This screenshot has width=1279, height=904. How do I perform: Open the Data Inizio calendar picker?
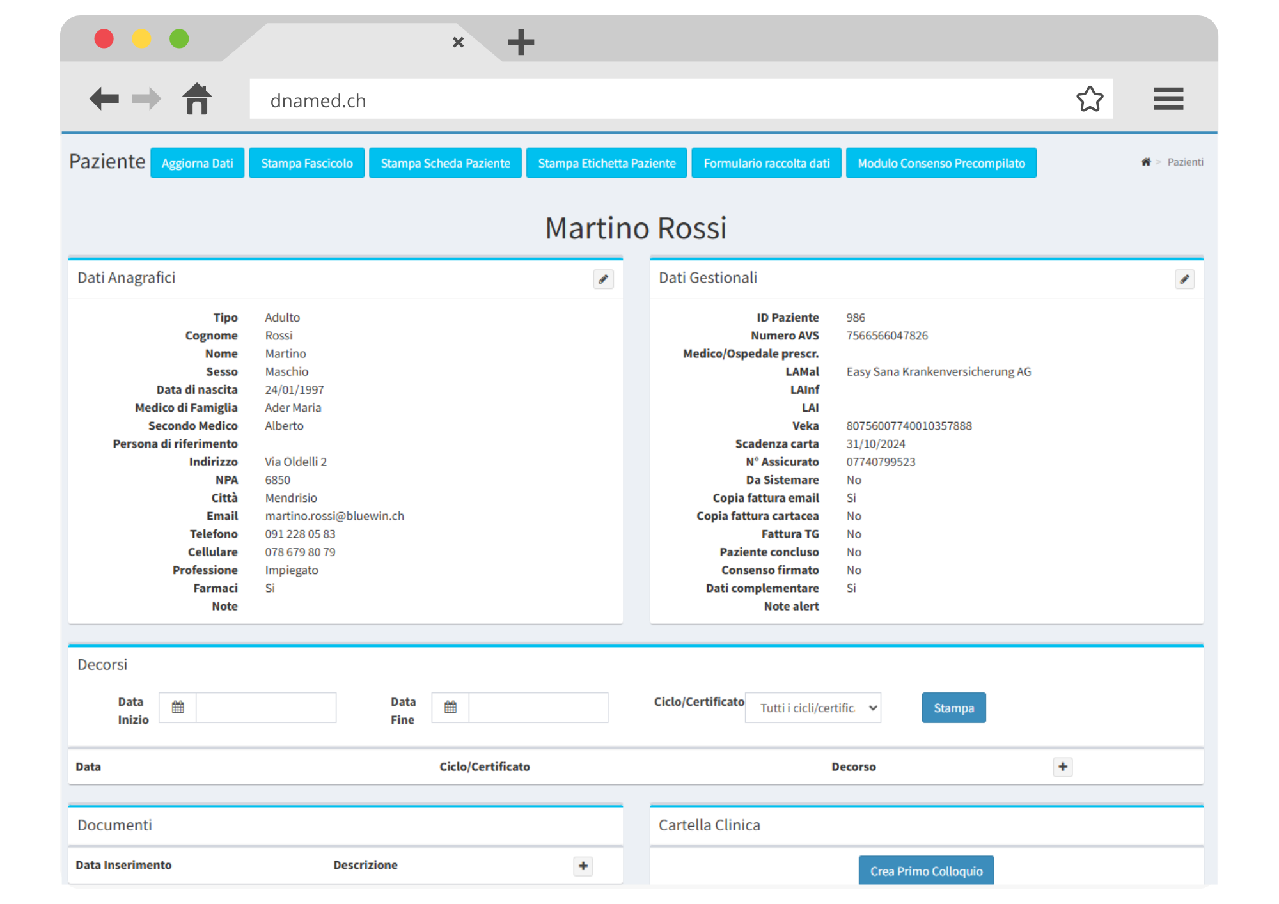tap(178, 708)
